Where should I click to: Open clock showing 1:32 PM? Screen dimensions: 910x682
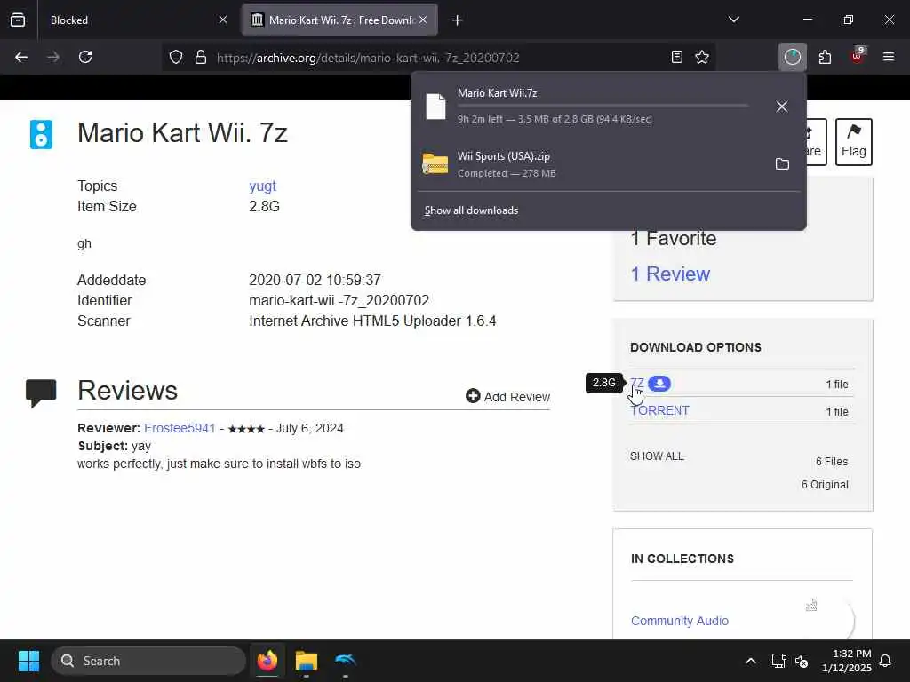[x=847, y=661]
